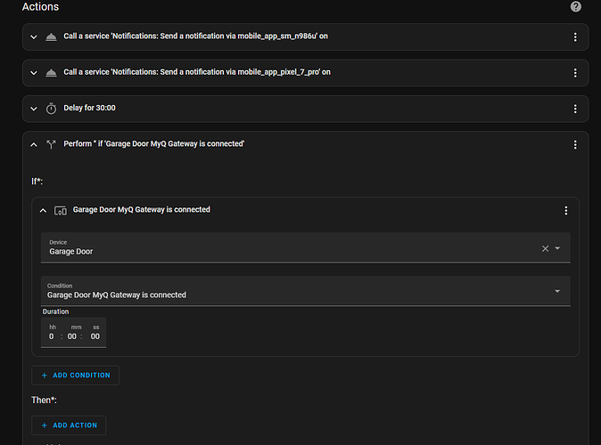
Task: Click the duration hours field
Action: (52, 336)
